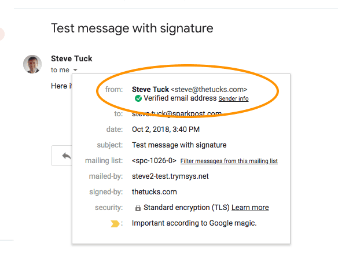Image resolution: width=338 pixels, height=258 pixels.
Task: Click Filter messages from this mailing list
Action: pyautogui.click(x=229, y=161)
